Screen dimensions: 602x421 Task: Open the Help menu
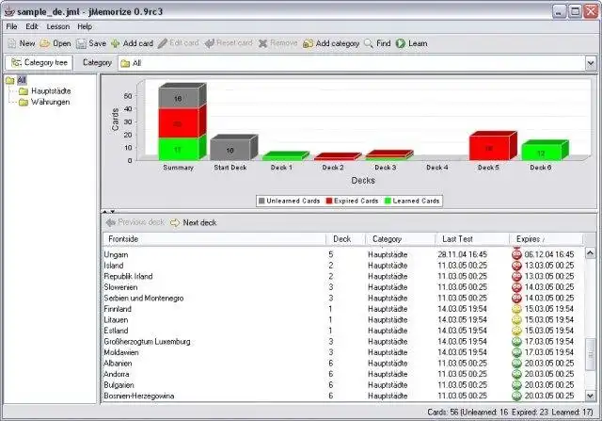[85, 26]
